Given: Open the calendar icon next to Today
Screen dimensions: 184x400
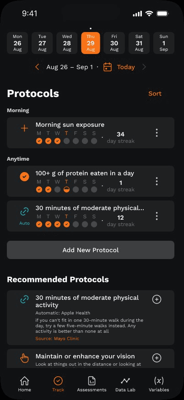Looking at the screenshot, I should (108, 67).
